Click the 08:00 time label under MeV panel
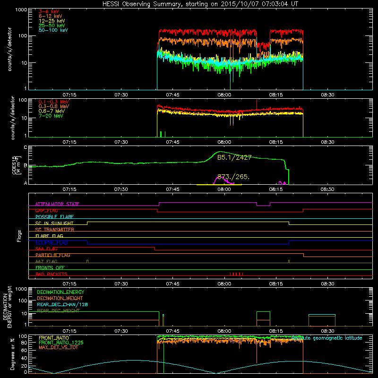 coord(224,142)
